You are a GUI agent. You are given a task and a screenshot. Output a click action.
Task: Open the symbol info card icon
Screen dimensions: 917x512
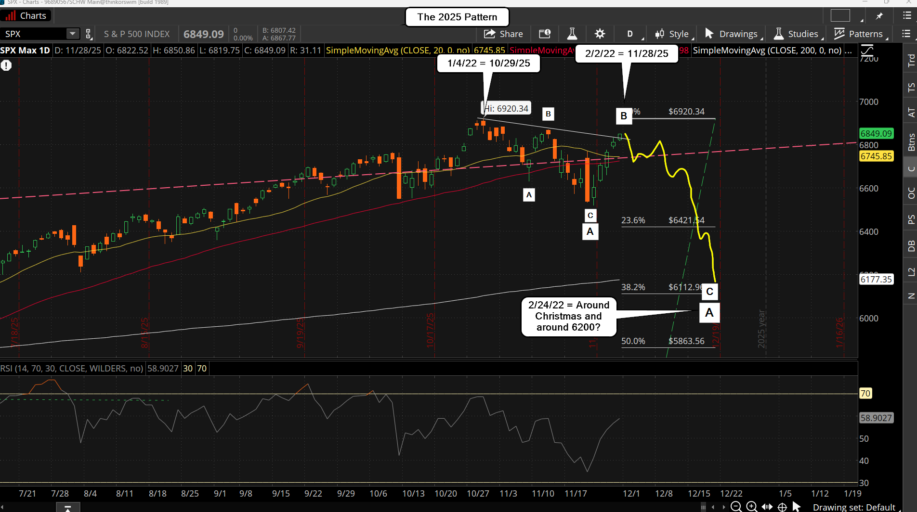click(544, 34)
